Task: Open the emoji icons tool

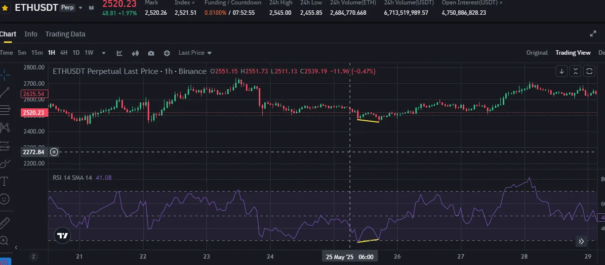Action: coord(5,199)
